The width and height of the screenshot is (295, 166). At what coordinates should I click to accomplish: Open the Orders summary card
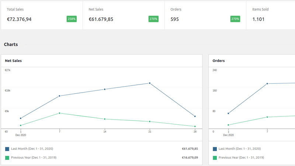click(x=205, y=15)
